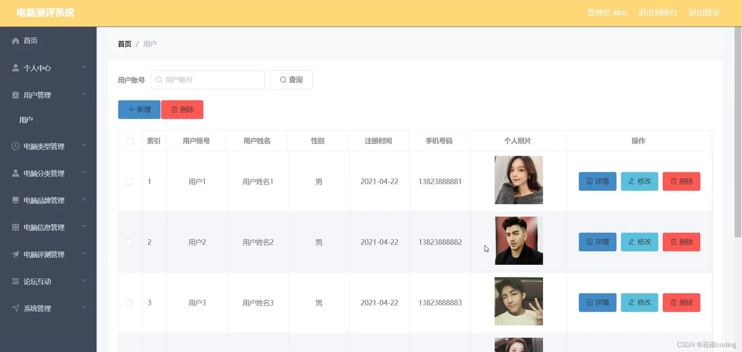
Task: Click the document icon on 用户1's 详情 button
Action: pyautogui.click(x=589, y=182)
